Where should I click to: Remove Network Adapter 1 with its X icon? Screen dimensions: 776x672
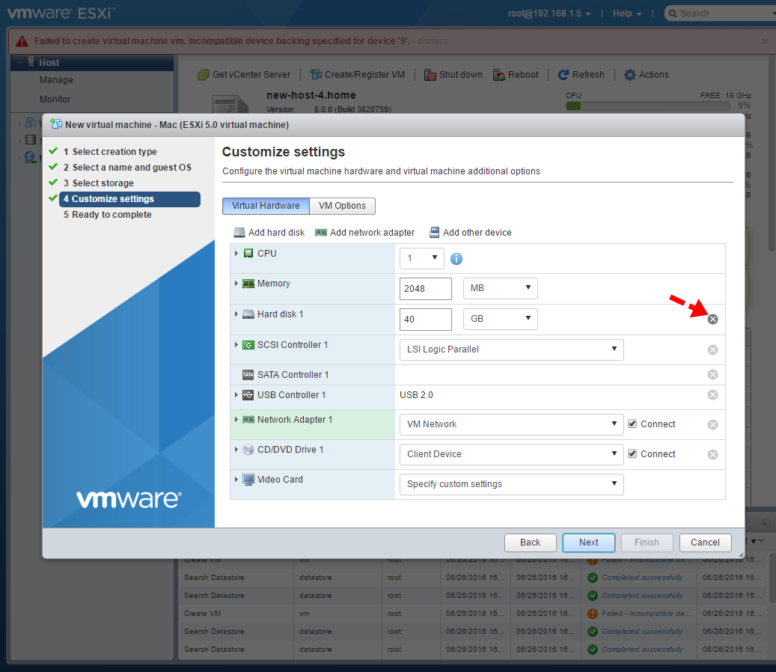tap(712, 424)
